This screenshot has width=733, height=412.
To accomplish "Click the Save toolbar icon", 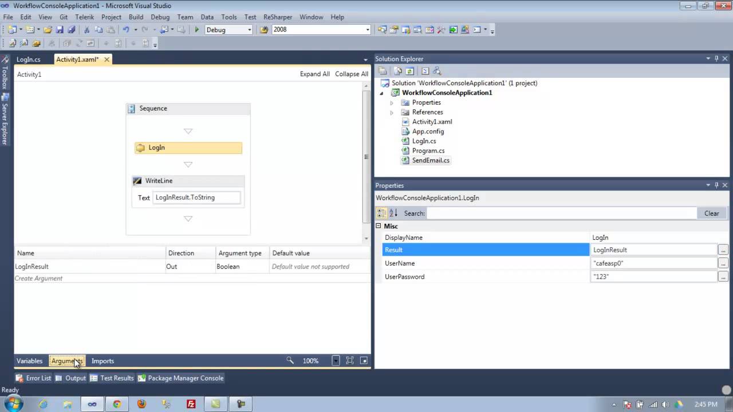I will [60, 30].
